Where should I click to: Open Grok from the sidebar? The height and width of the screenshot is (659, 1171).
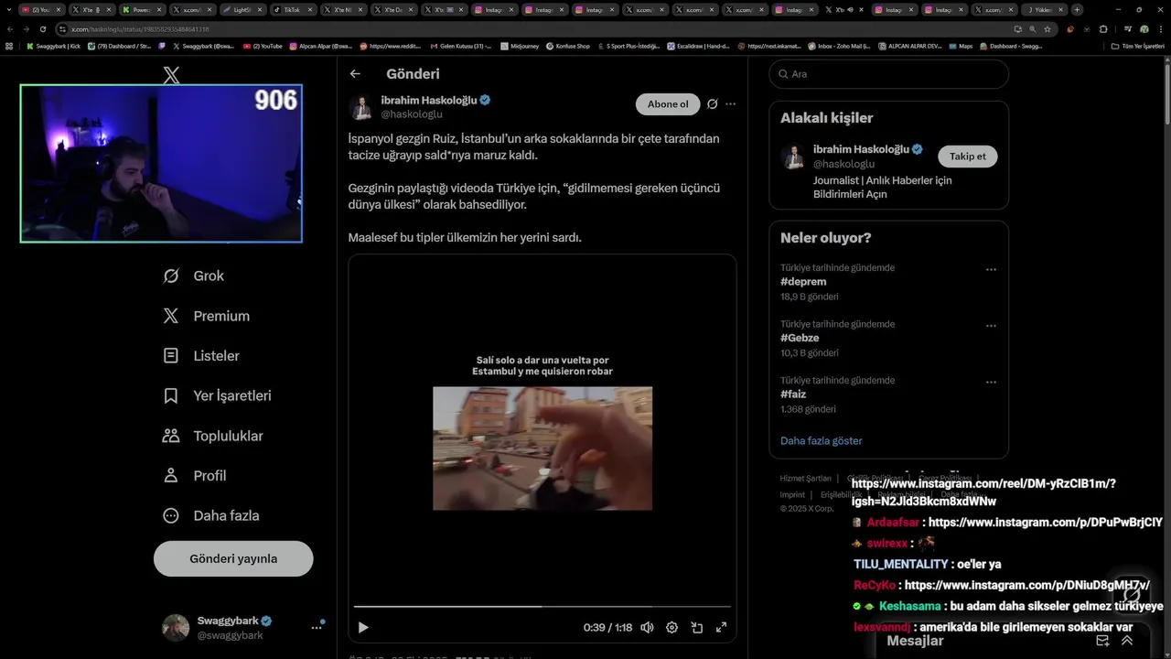193,275
